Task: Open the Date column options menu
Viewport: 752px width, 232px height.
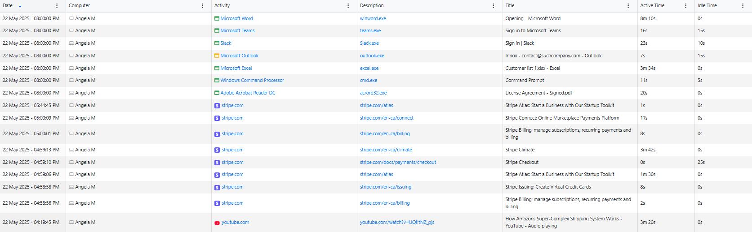Action: [x=57, y=6]
